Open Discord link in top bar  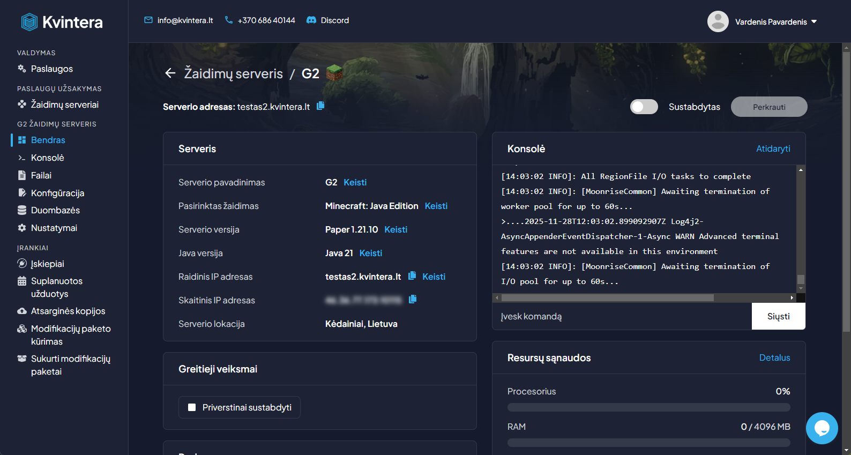(x=327, y=20)
